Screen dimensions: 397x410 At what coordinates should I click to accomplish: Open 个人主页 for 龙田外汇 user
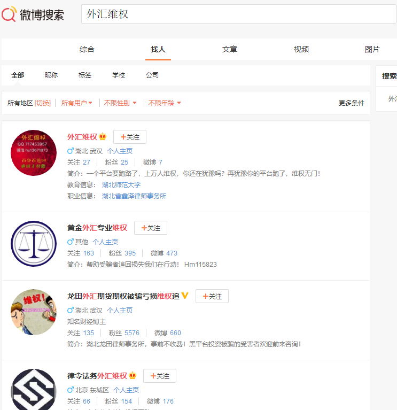click(x=120, y=311)
